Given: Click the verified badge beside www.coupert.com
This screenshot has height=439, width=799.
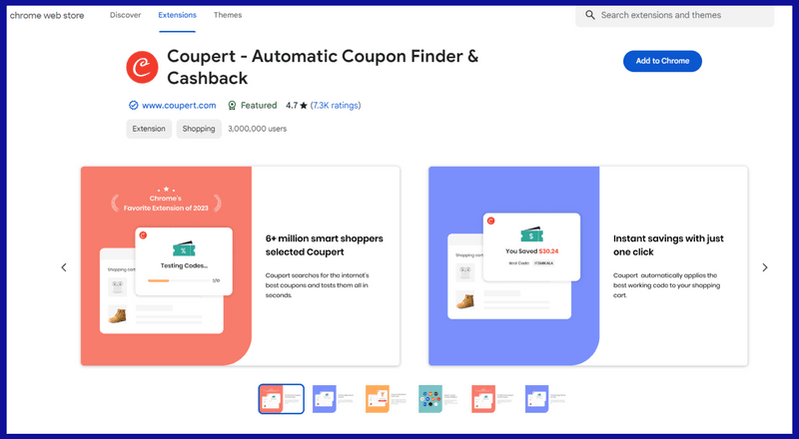Looking at the screenshot, I should tap(133, 105).
